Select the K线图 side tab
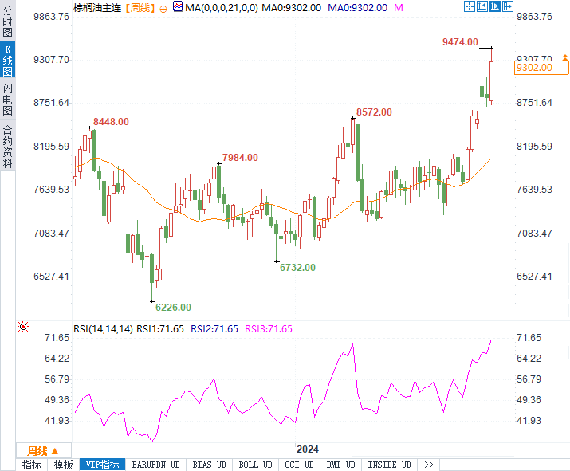Screen dimensions: 570x471 (x=7, y=59)
